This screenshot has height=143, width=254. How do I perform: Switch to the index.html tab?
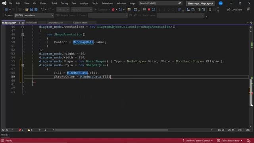point(32,23)
